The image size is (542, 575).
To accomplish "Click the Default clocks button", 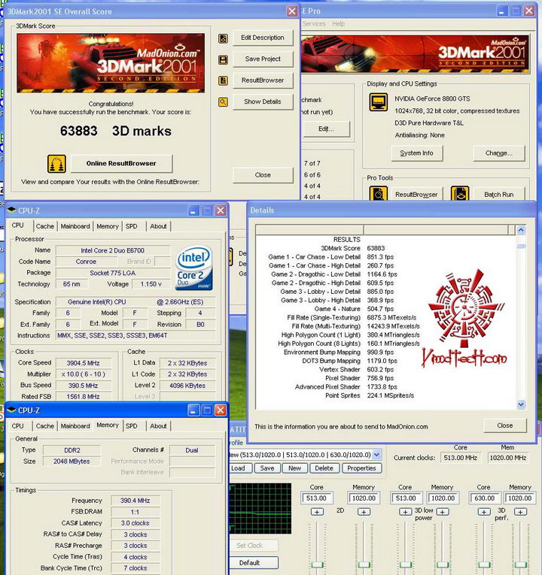I will point(254,563).
